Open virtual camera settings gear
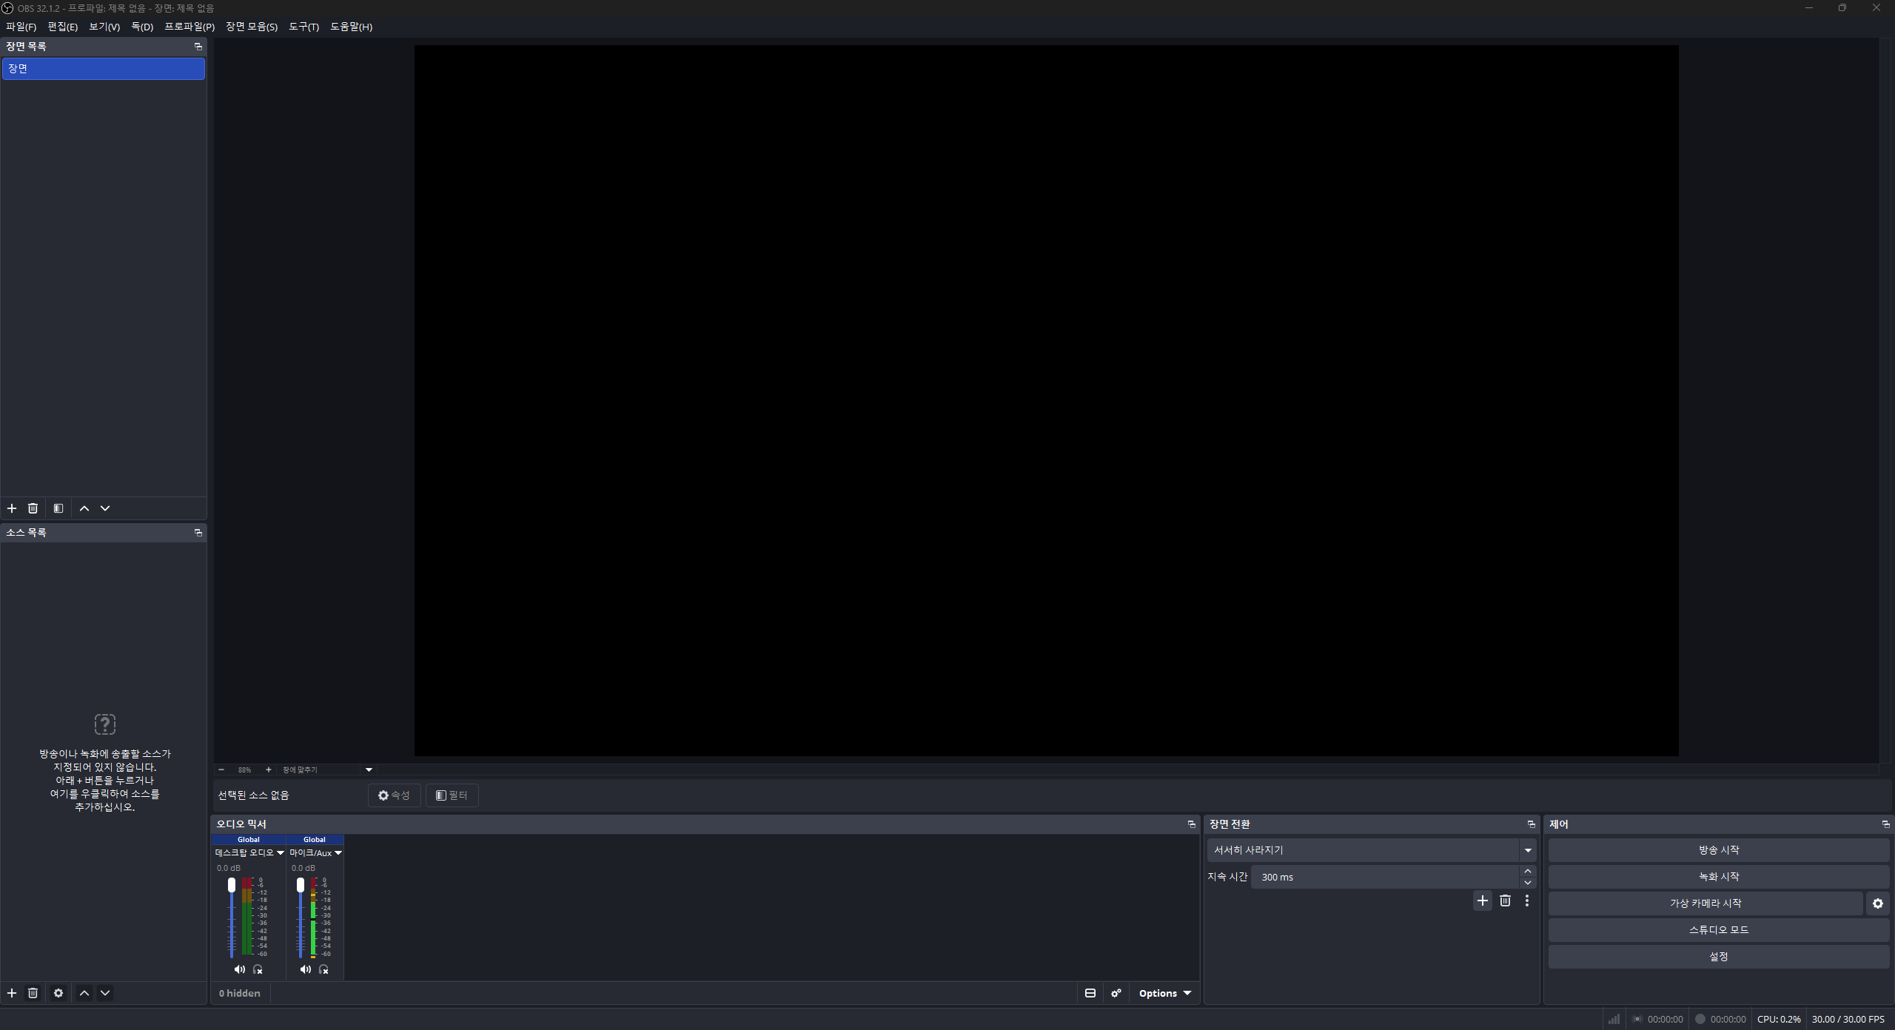1895x1030 pixels. [1878, 903]
